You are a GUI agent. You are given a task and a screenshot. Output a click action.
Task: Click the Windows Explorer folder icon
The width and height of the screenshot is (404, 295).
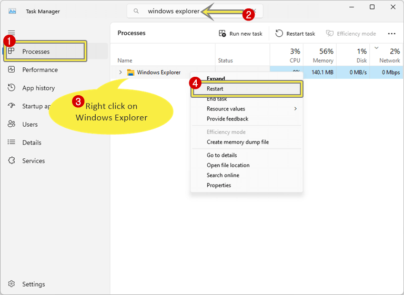130,73
